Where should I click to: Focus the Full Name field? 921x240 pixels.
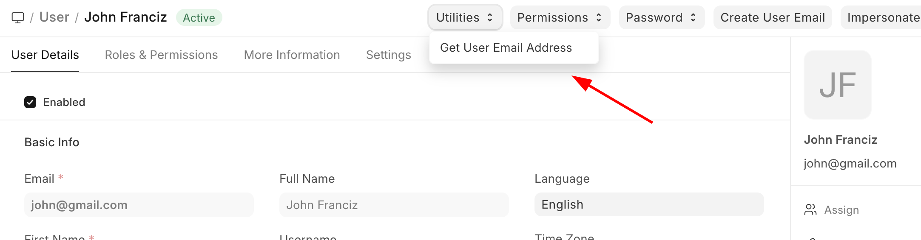click(x=394, y=205)
